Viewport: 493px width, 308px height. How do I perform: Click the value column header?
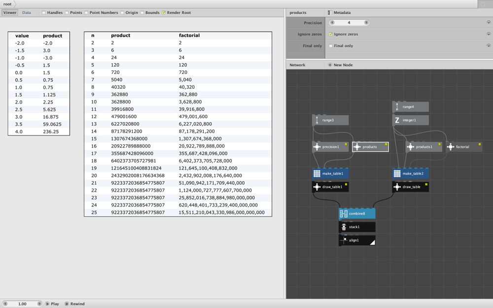22,35
